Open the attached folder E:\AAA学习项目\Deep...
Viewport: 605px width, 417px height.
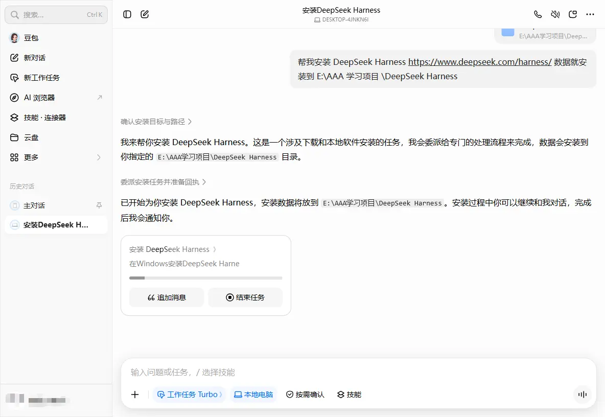click(545, 35)
